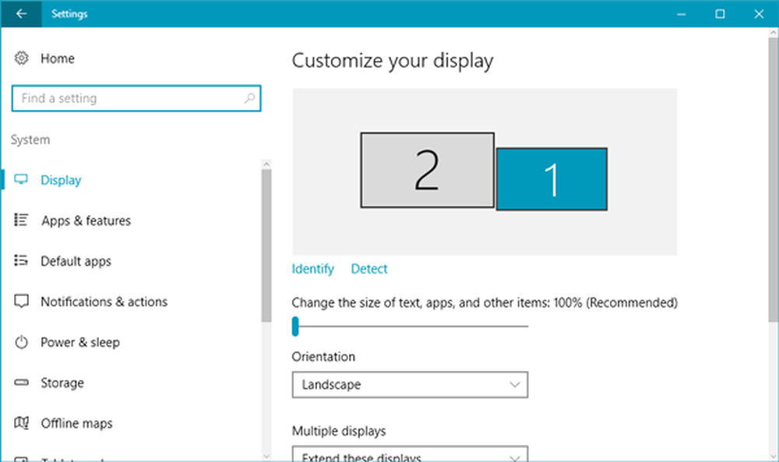
Task: Click the Customize your display heading
Action: click(393, 61)
